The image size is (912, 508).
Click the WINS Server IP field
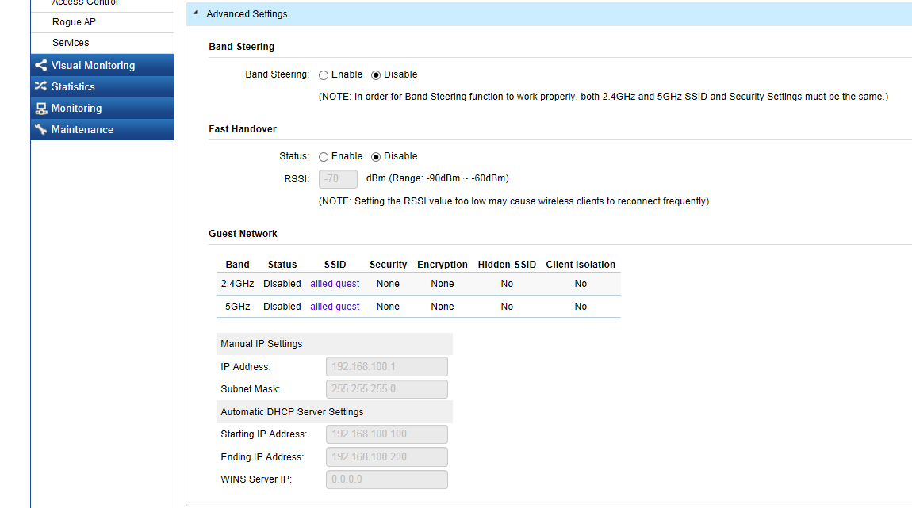coord(386,479)
